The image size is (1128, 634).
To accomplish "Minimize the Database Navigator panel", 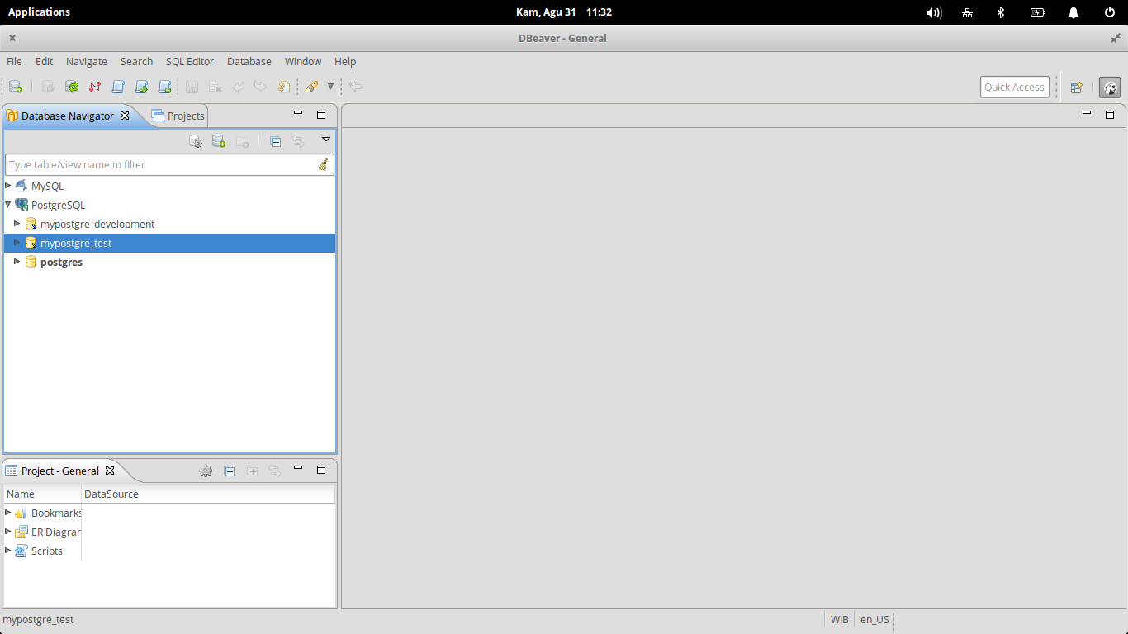I will tap(298, 113).
